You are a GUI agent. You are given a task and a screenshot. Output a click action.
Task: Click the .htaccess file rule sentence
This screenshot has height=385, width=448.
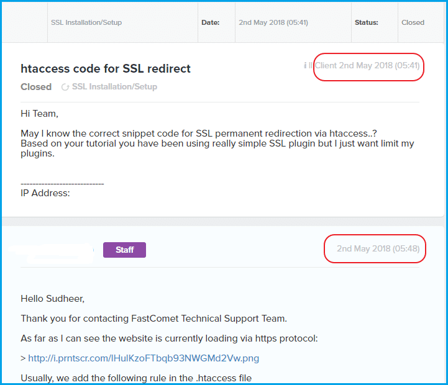(x=136, y=378)
